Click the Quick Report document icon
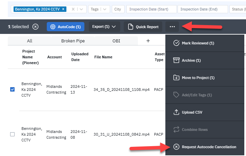This screenshot has height=156, width=246. [x=130, y=27]
